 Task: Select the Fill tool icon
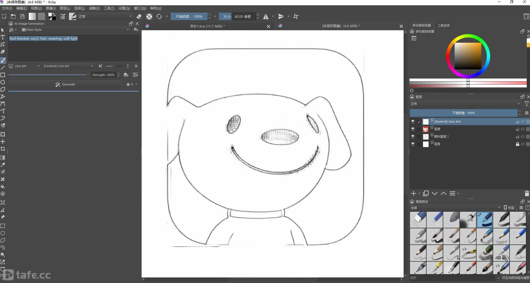[x=3, y=186]
